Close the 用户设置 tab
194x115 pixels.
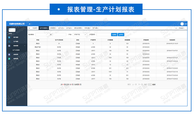coord(98,28)
